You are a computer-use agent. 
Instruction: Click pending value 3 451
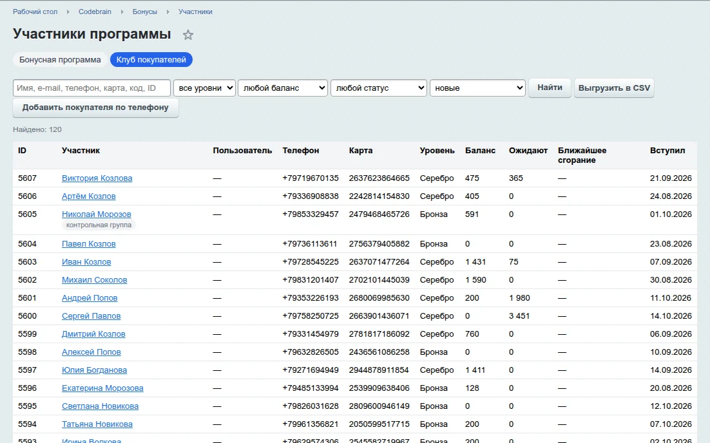tap(519, 316)
